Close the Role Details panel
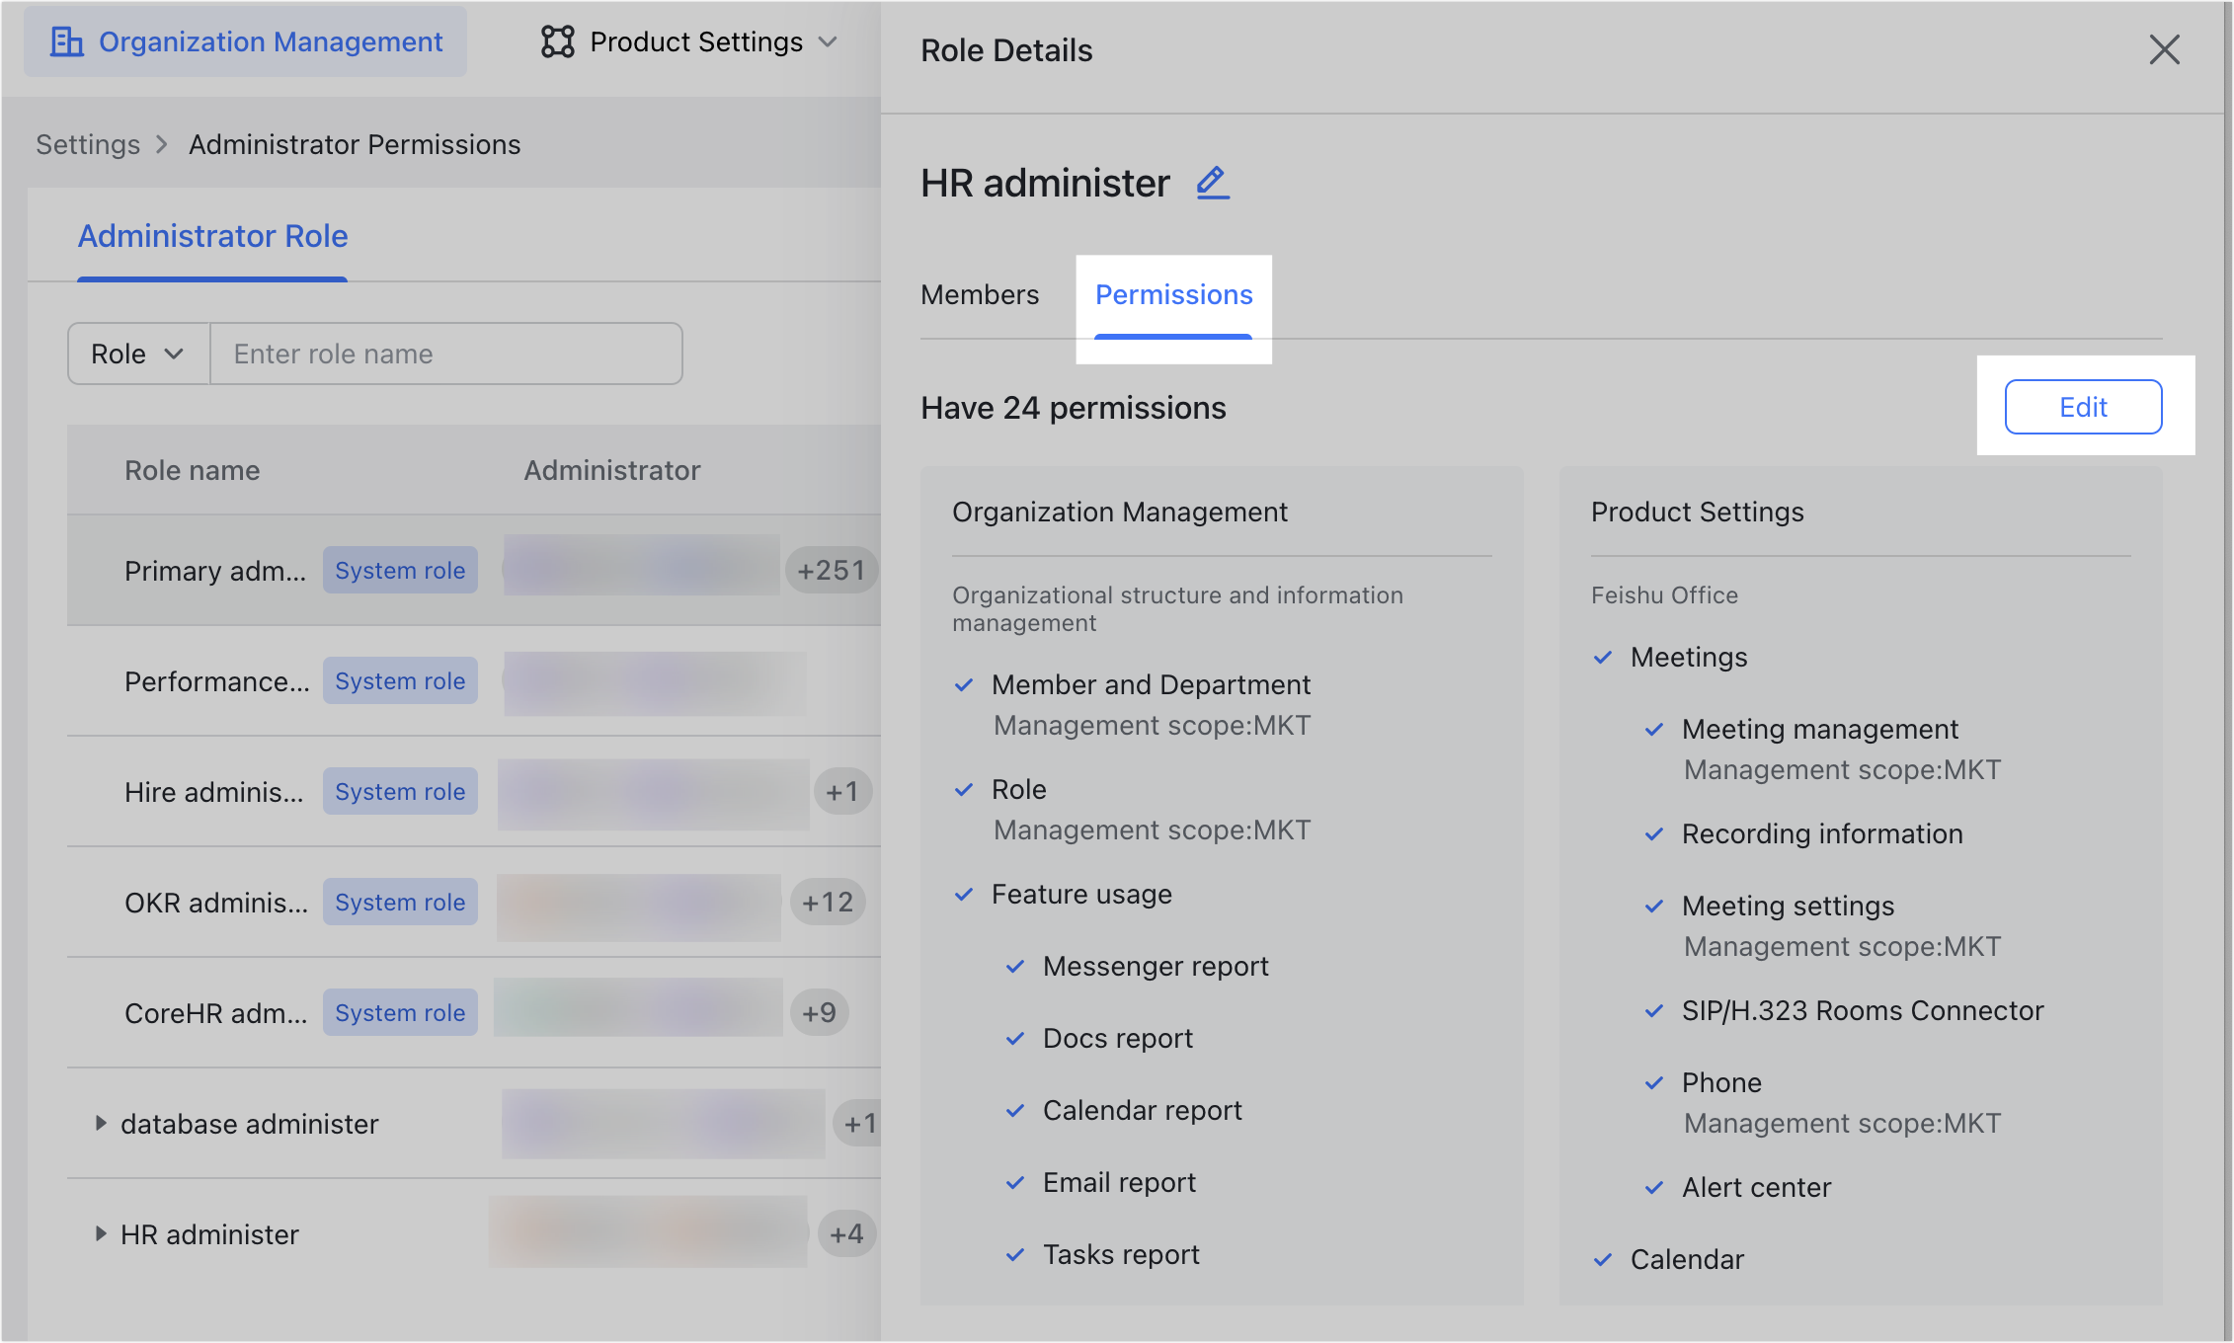Image resolution: width=2234 pixels, height=1343 pixels. tap(2164, 49)
